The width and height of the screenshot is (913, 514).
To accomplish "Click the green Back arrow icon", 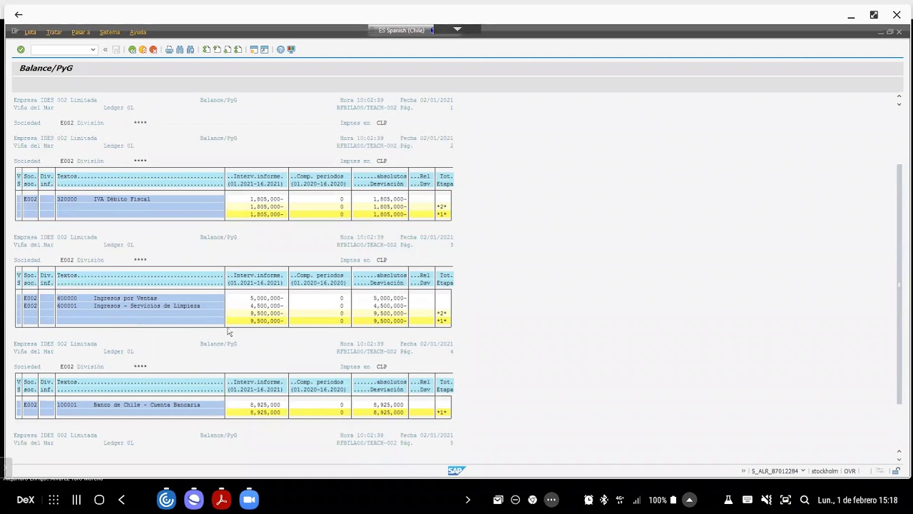I will [x=132, y=49].
